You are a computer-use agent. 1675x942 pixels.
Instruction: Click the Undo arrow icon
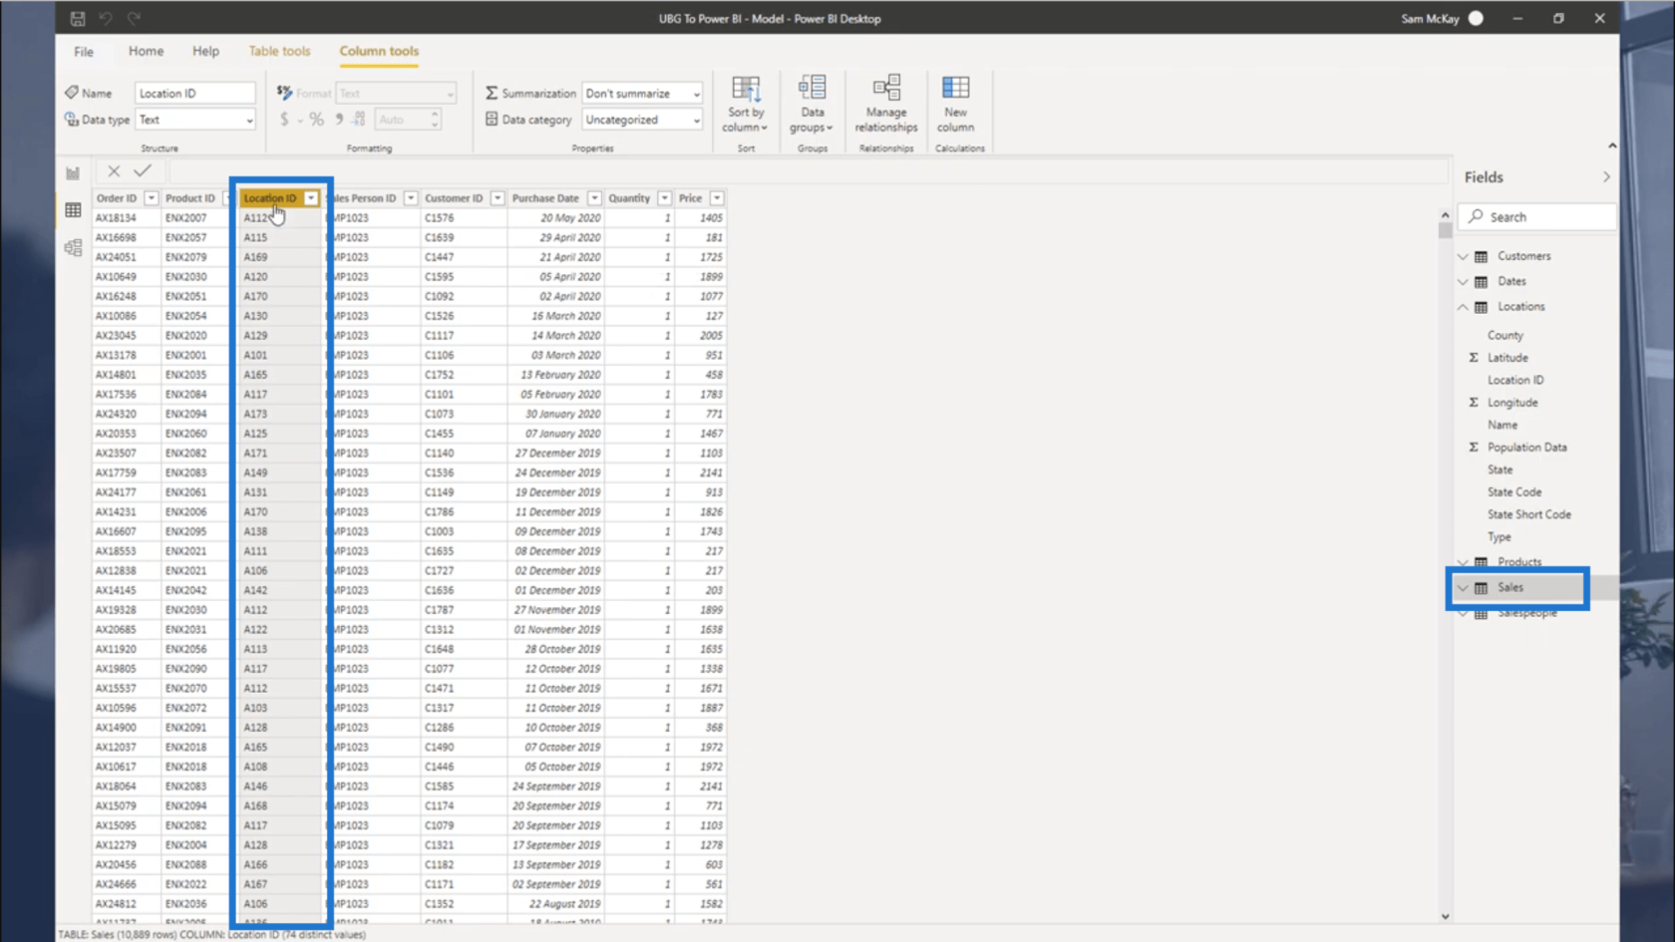[x=106, y=18]
